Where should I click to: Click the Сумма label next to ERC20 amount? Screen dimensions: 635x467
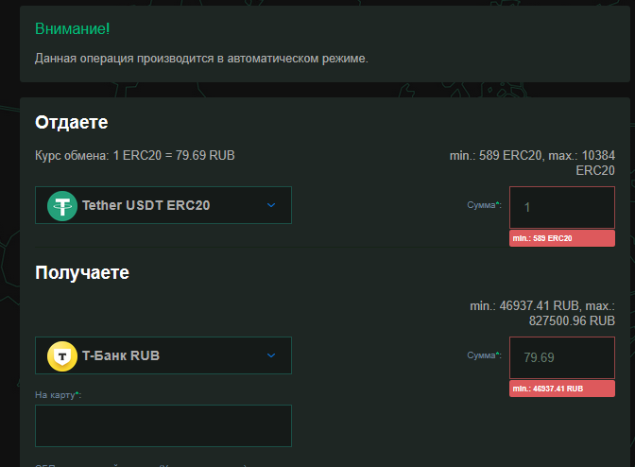point(484,204)
